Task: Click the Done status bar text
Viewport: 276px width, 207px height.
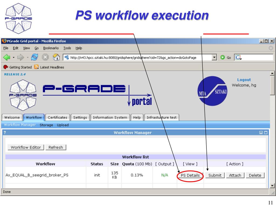Action: (7, 192)
